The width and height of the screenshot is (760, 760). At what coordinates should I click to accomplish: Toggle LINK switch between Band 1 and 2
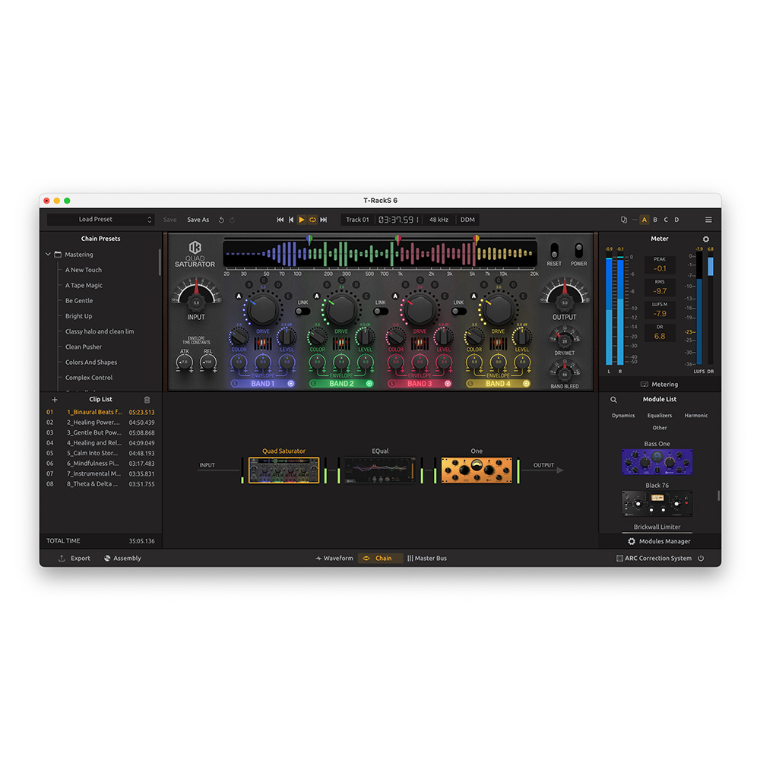tap(303, 311)
